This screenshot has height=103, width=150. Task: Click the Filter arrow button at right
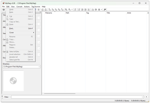coord(146,97)
